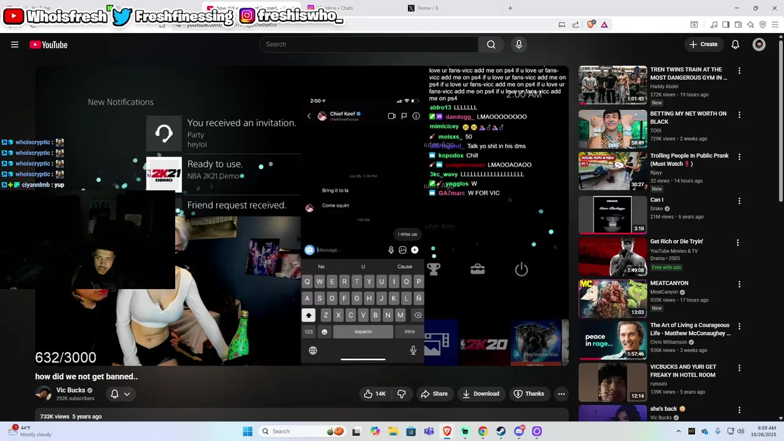Image resolution: width=784 pixels, height=441 pixels.
Task: Share the video
Action: click(434, 394)
